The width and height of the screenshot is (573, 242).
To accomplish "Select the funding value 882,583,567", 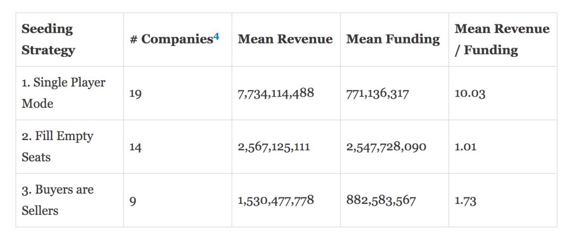I will (x=381, y=201).
